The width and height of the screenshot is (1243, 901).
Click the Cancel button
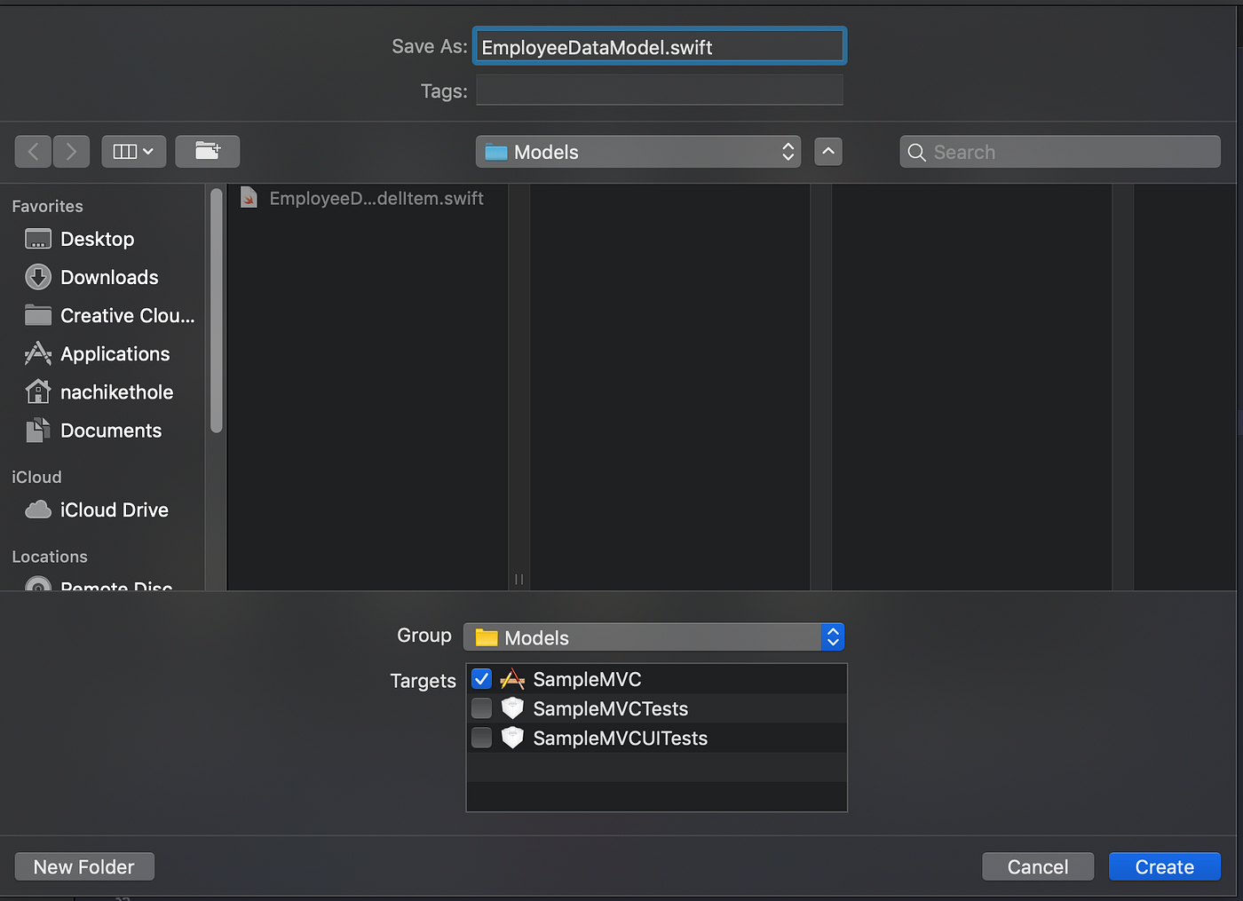pyautogui.click(x=1037, y=866)
